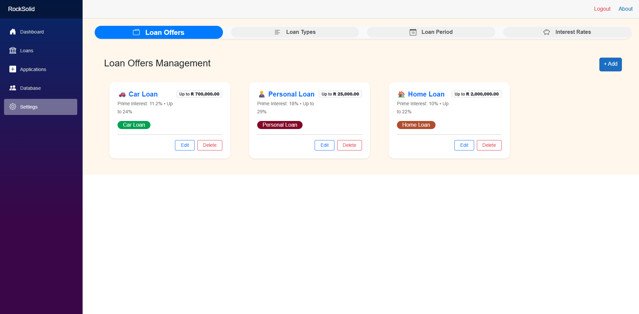The height and width of the screenshot is (314, 639).
Task: Click the piggy bank icon on Interest Rates
Action: coord(546,32)
